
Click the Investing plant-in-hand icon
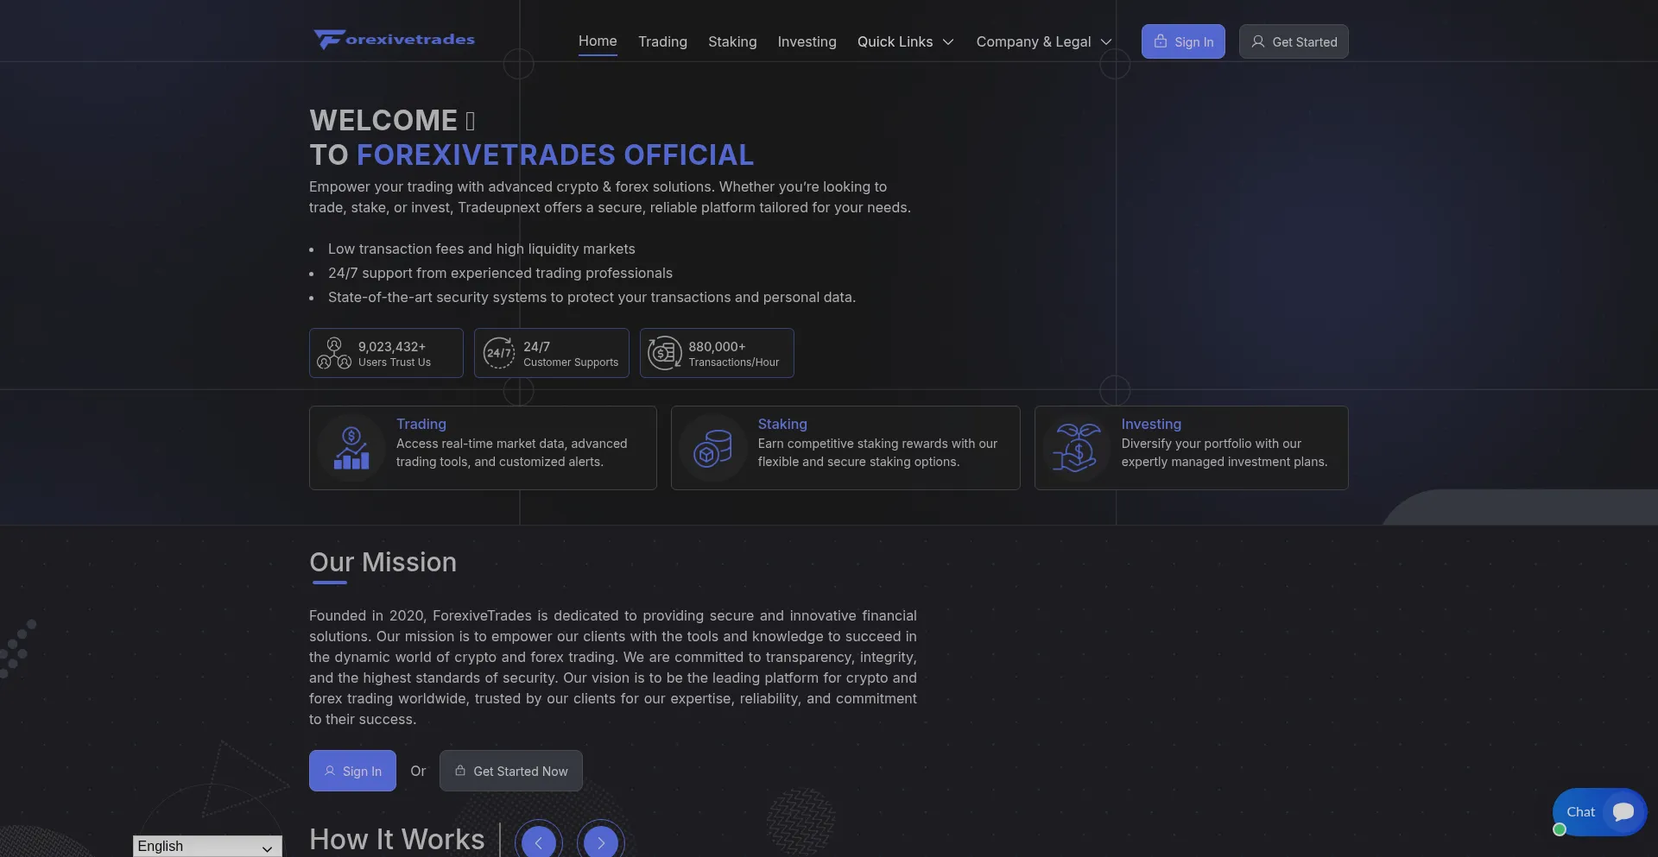1076,448
